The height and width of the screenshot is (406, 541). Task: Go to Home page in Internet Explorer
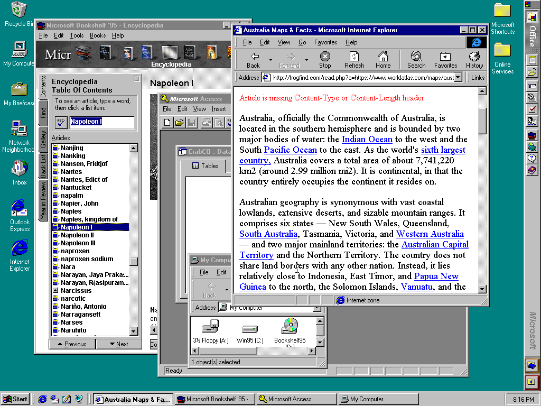pyautogui.click(x=383, y=60)
